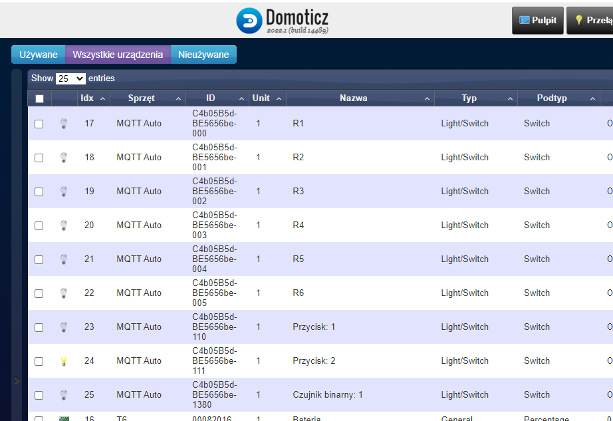Sort table by Typ column

[476, 98]
